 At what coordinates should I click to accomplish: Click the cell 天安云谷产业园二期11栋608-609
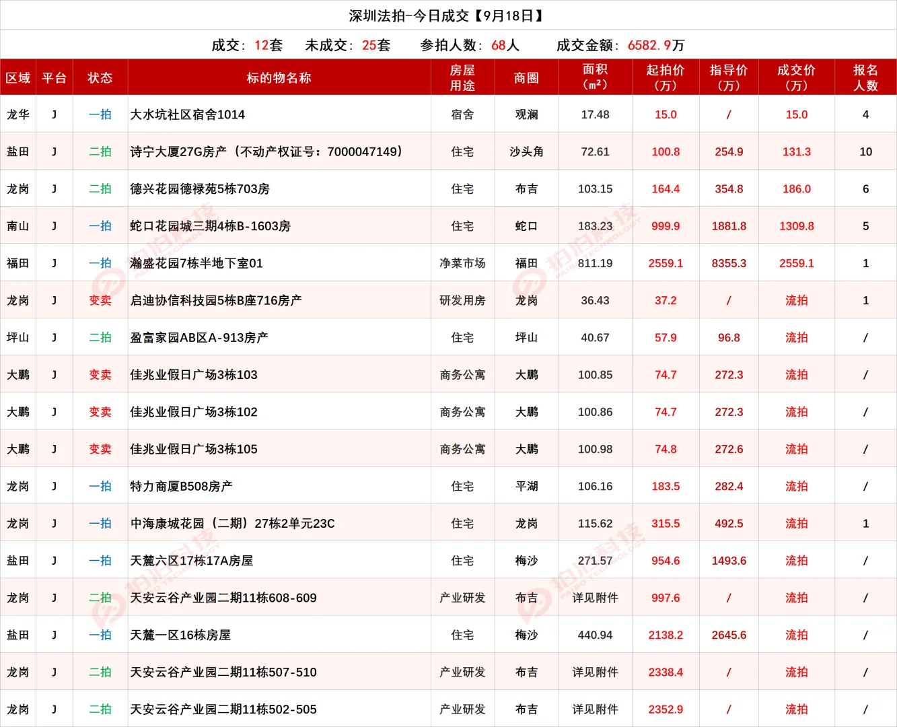pos(279,598)
